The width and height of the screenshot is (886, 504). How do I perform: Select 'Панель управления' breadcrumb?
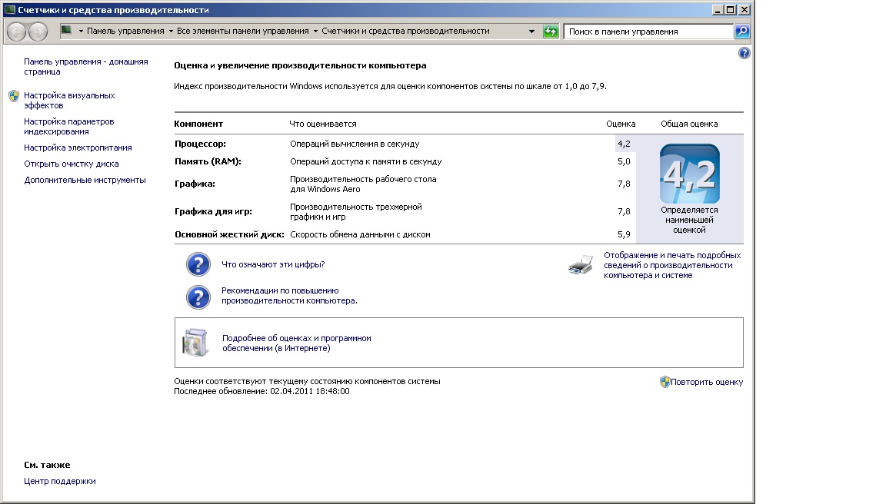click(125, 31)
